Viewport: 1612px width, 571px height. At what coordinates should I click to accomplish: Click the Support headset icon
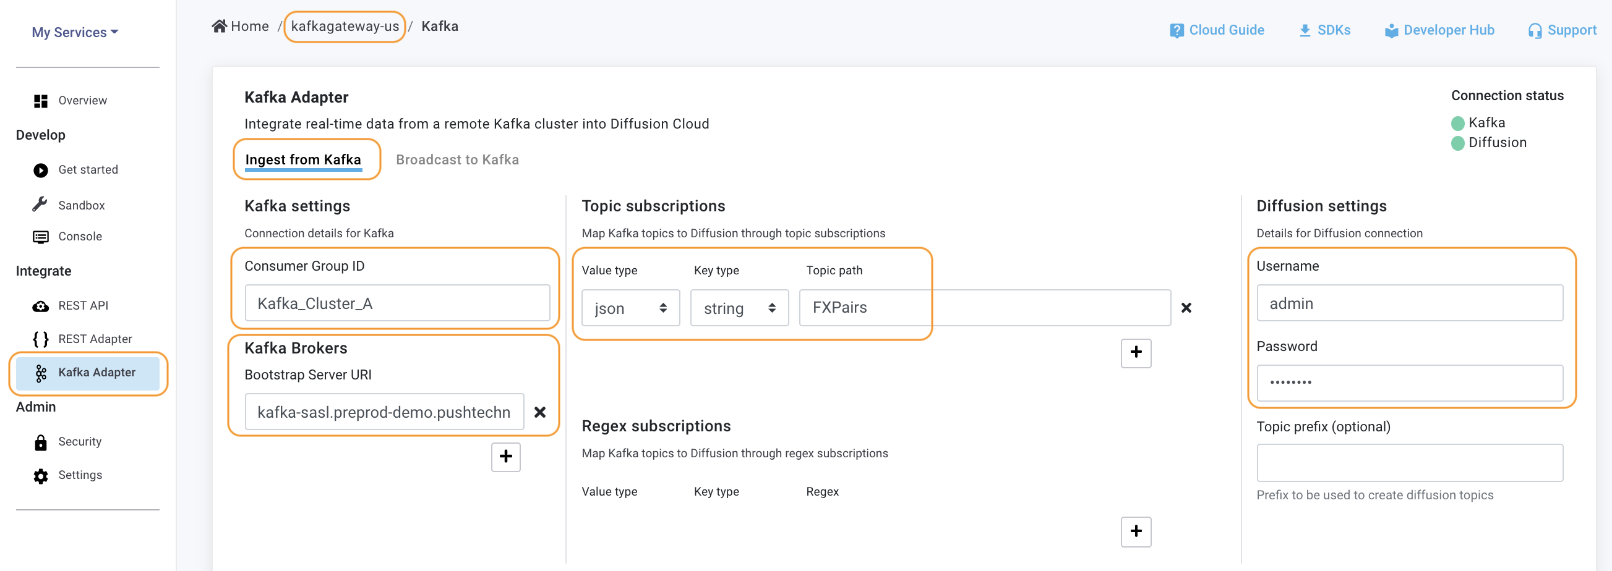[1535, 31]
